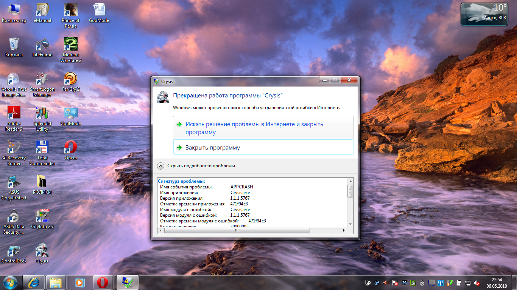Open Action Center flag tray icon
517x290 pixels.
pos(395,282)
